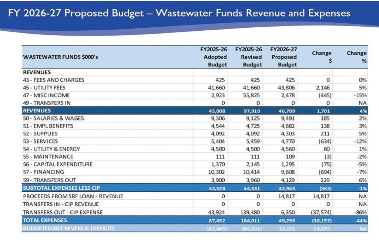Viewport: 379px width, 240px height.
Task: Click the 'TOTAL EXPENSES' row label
Action: click(x=45, y=220)
